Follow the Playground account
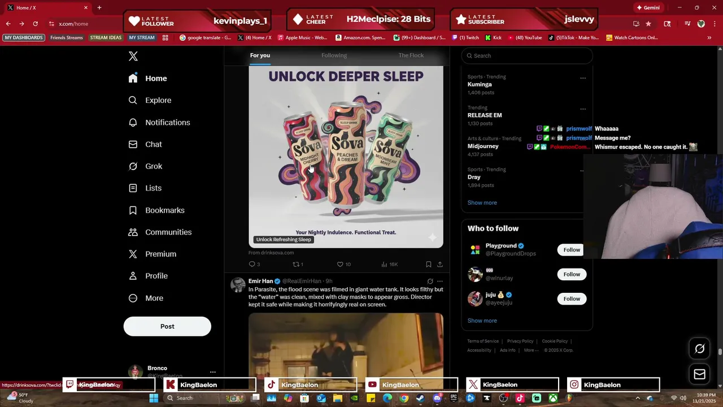This screenshot has width=723, height=407. 572,250
